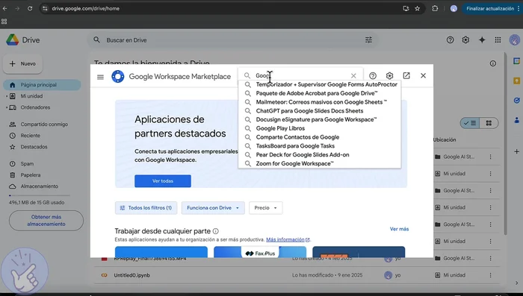Expand the Funciona con Drive dropdown
This screenshot has height=296, width=523.
point(213,208)
